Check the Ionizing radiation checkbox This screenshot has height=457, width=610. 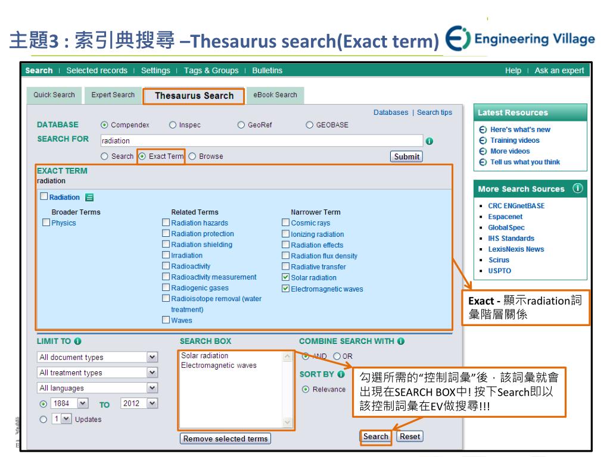[285, 233]
